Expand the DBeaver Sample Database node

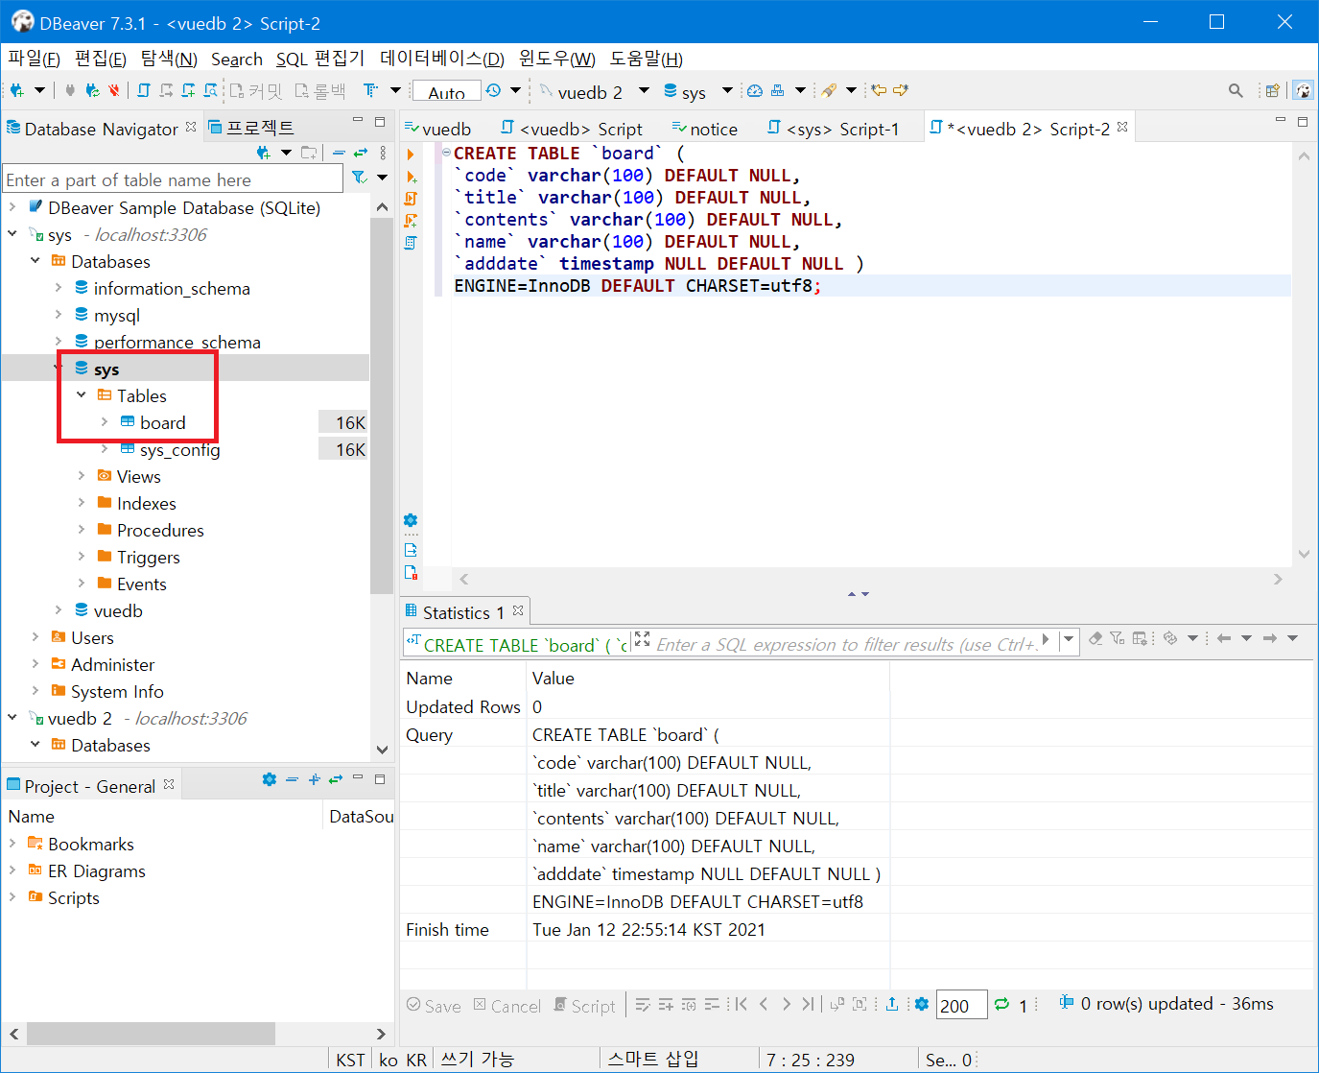[x=12, y=207]
